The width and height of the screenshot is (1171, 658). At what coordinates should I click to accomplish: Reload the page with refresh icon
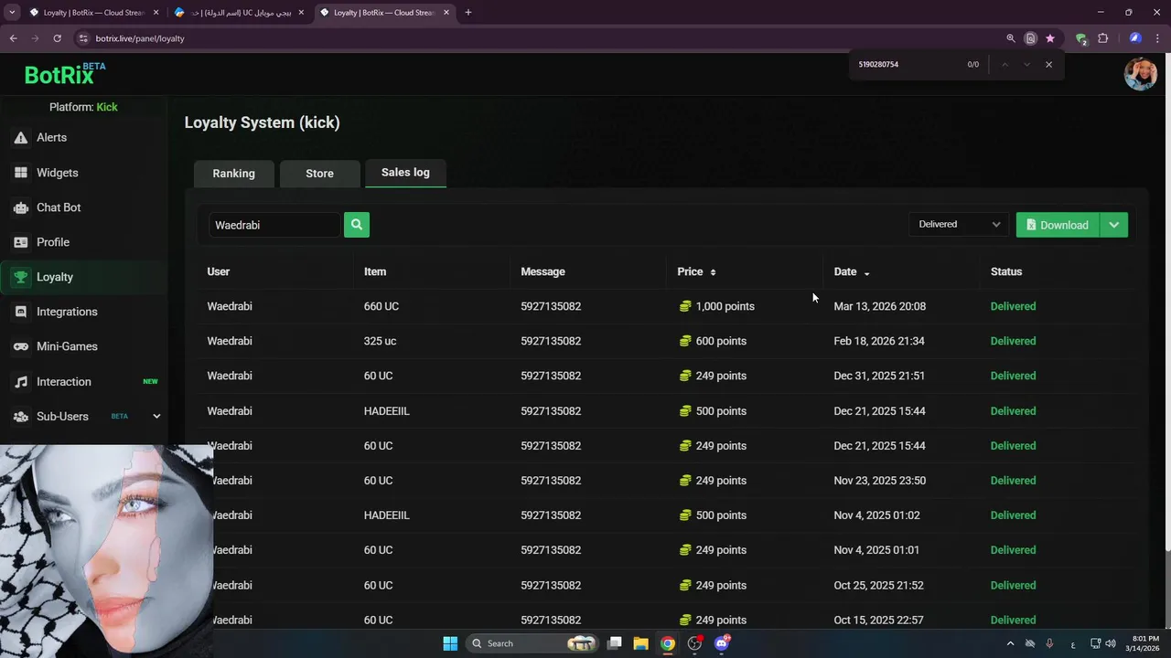click(57, 38)
